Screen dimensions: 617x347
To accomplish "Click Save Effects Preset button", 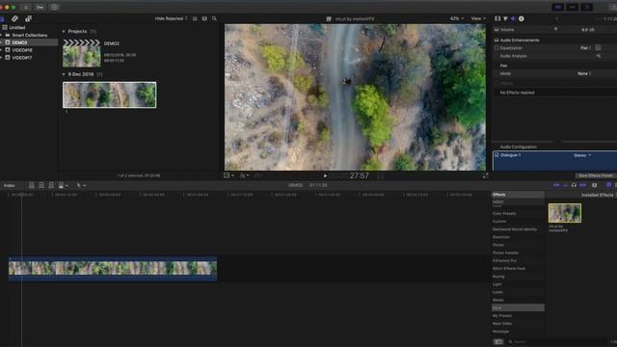I will tap(596, 175).
